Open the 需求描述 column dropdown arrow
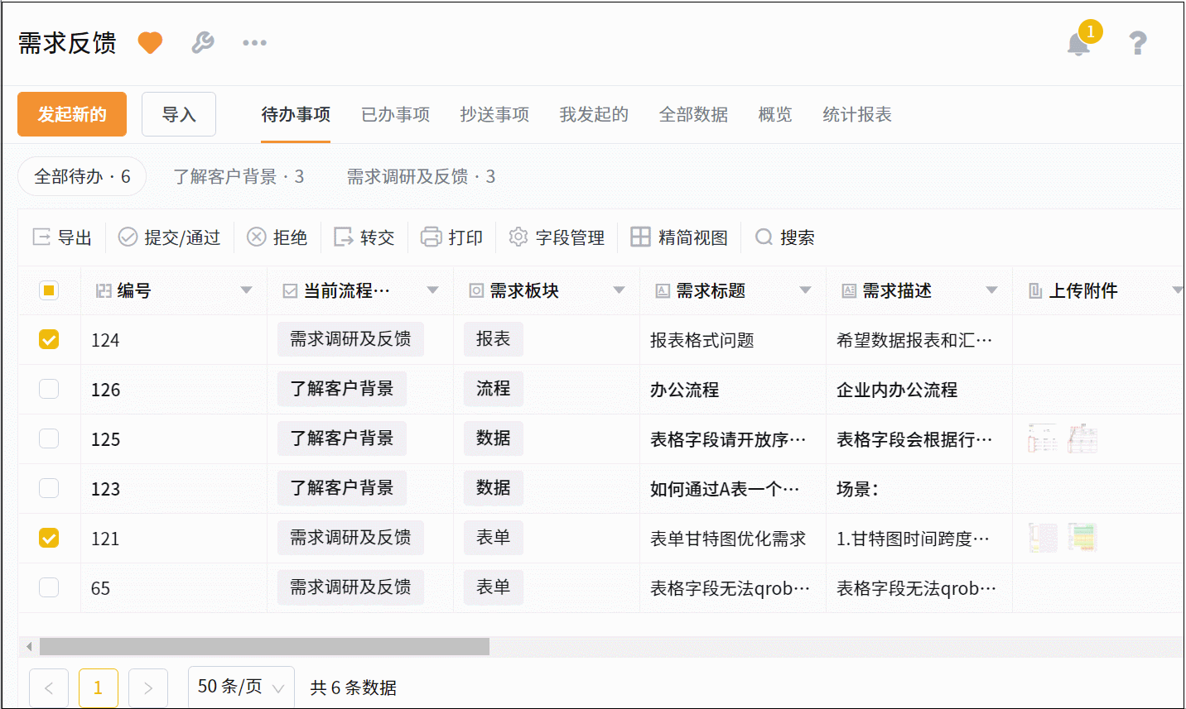This screenshot has height=709, width=1186. click(x=991, y=290)
